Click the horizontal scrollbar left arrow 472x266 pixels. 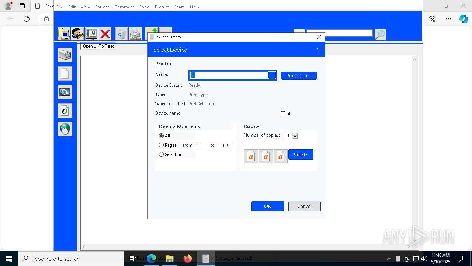coord(84,246)
